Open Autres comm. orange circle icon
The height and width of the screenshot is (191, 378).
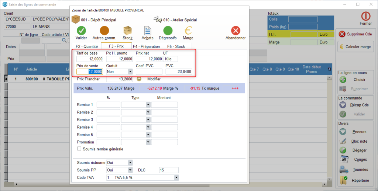point(104,30)
